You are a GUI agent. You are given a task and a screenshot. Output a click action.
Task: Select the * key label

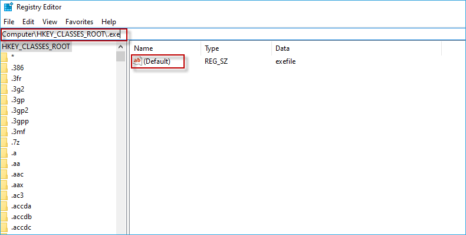click(13, 57)
